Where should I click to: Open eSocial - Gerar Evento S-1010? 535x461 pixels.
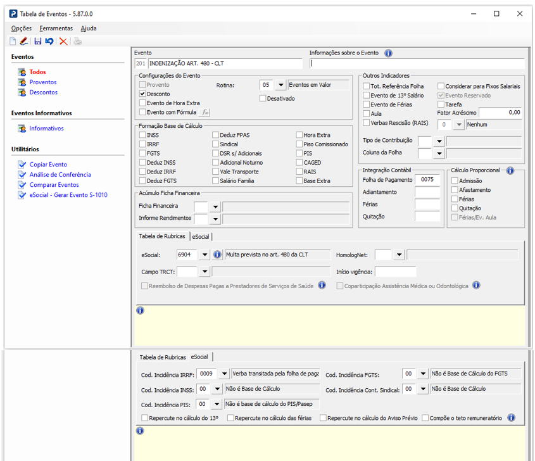click(x=68, y=195)
